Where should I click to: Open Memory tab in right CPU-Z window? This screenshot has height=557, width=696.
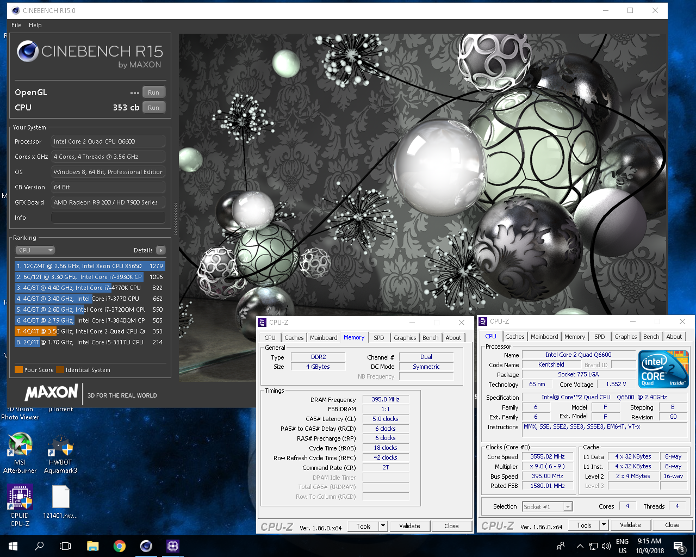tap(575, 337)
